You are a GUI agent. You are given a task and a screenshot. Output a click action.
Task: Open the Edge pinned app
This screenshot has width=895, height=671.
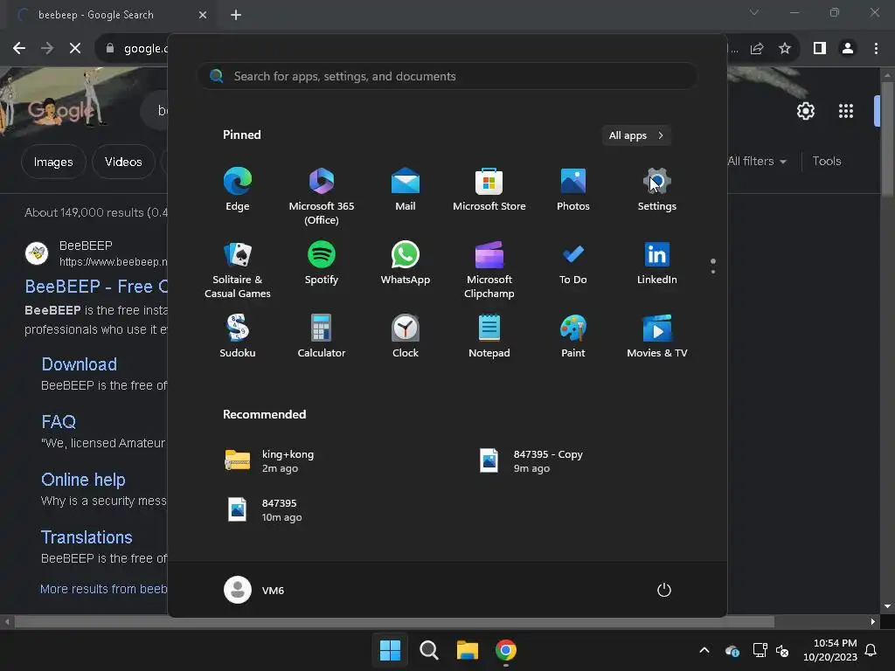[238, 190]
